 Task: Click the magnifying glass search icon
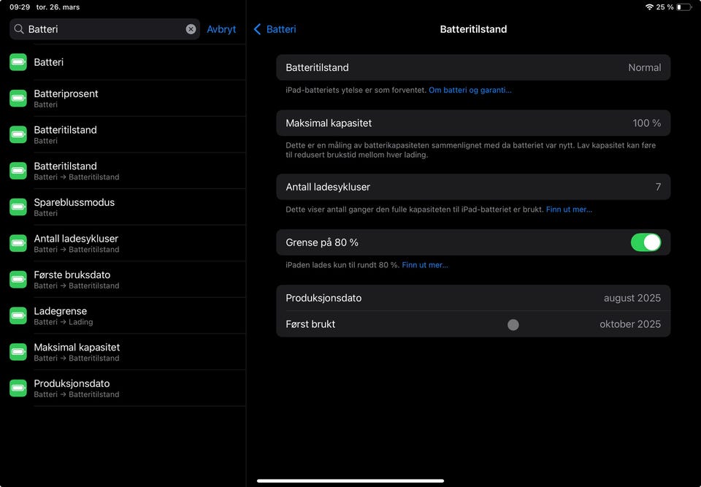pyautogui.click(x=18, y=29)
